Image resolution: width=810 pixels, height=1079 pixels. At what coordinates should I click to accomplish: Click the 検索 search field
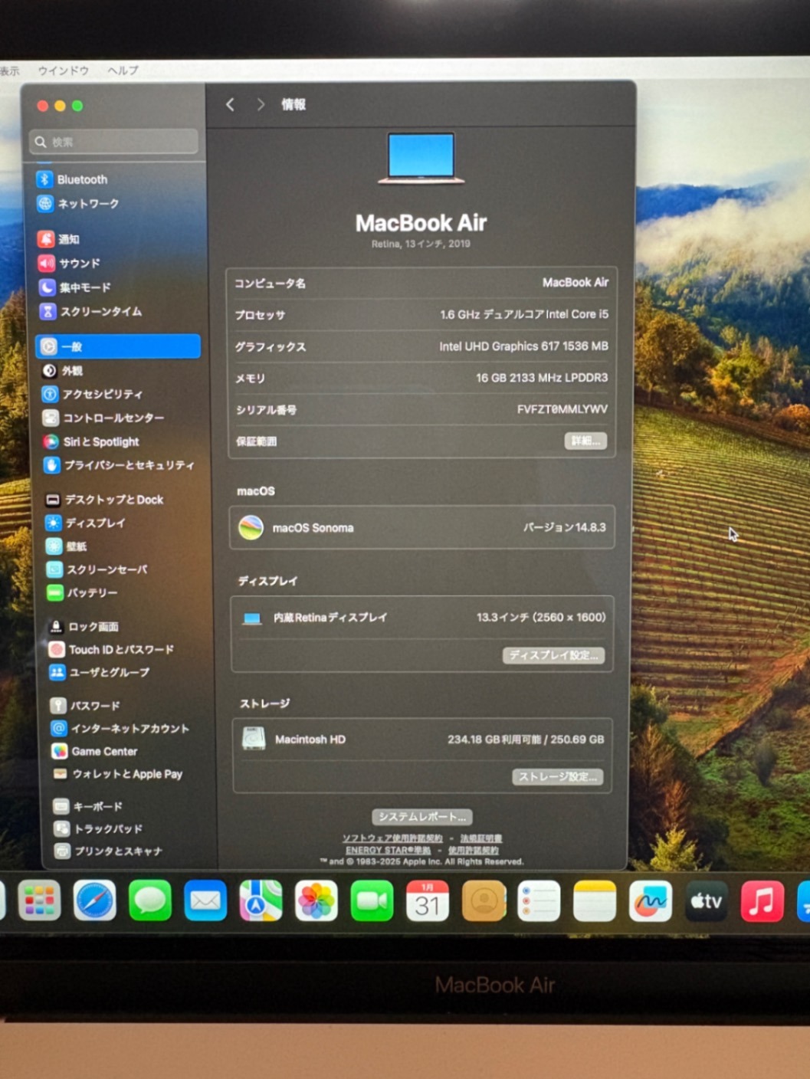click(114, 142)
